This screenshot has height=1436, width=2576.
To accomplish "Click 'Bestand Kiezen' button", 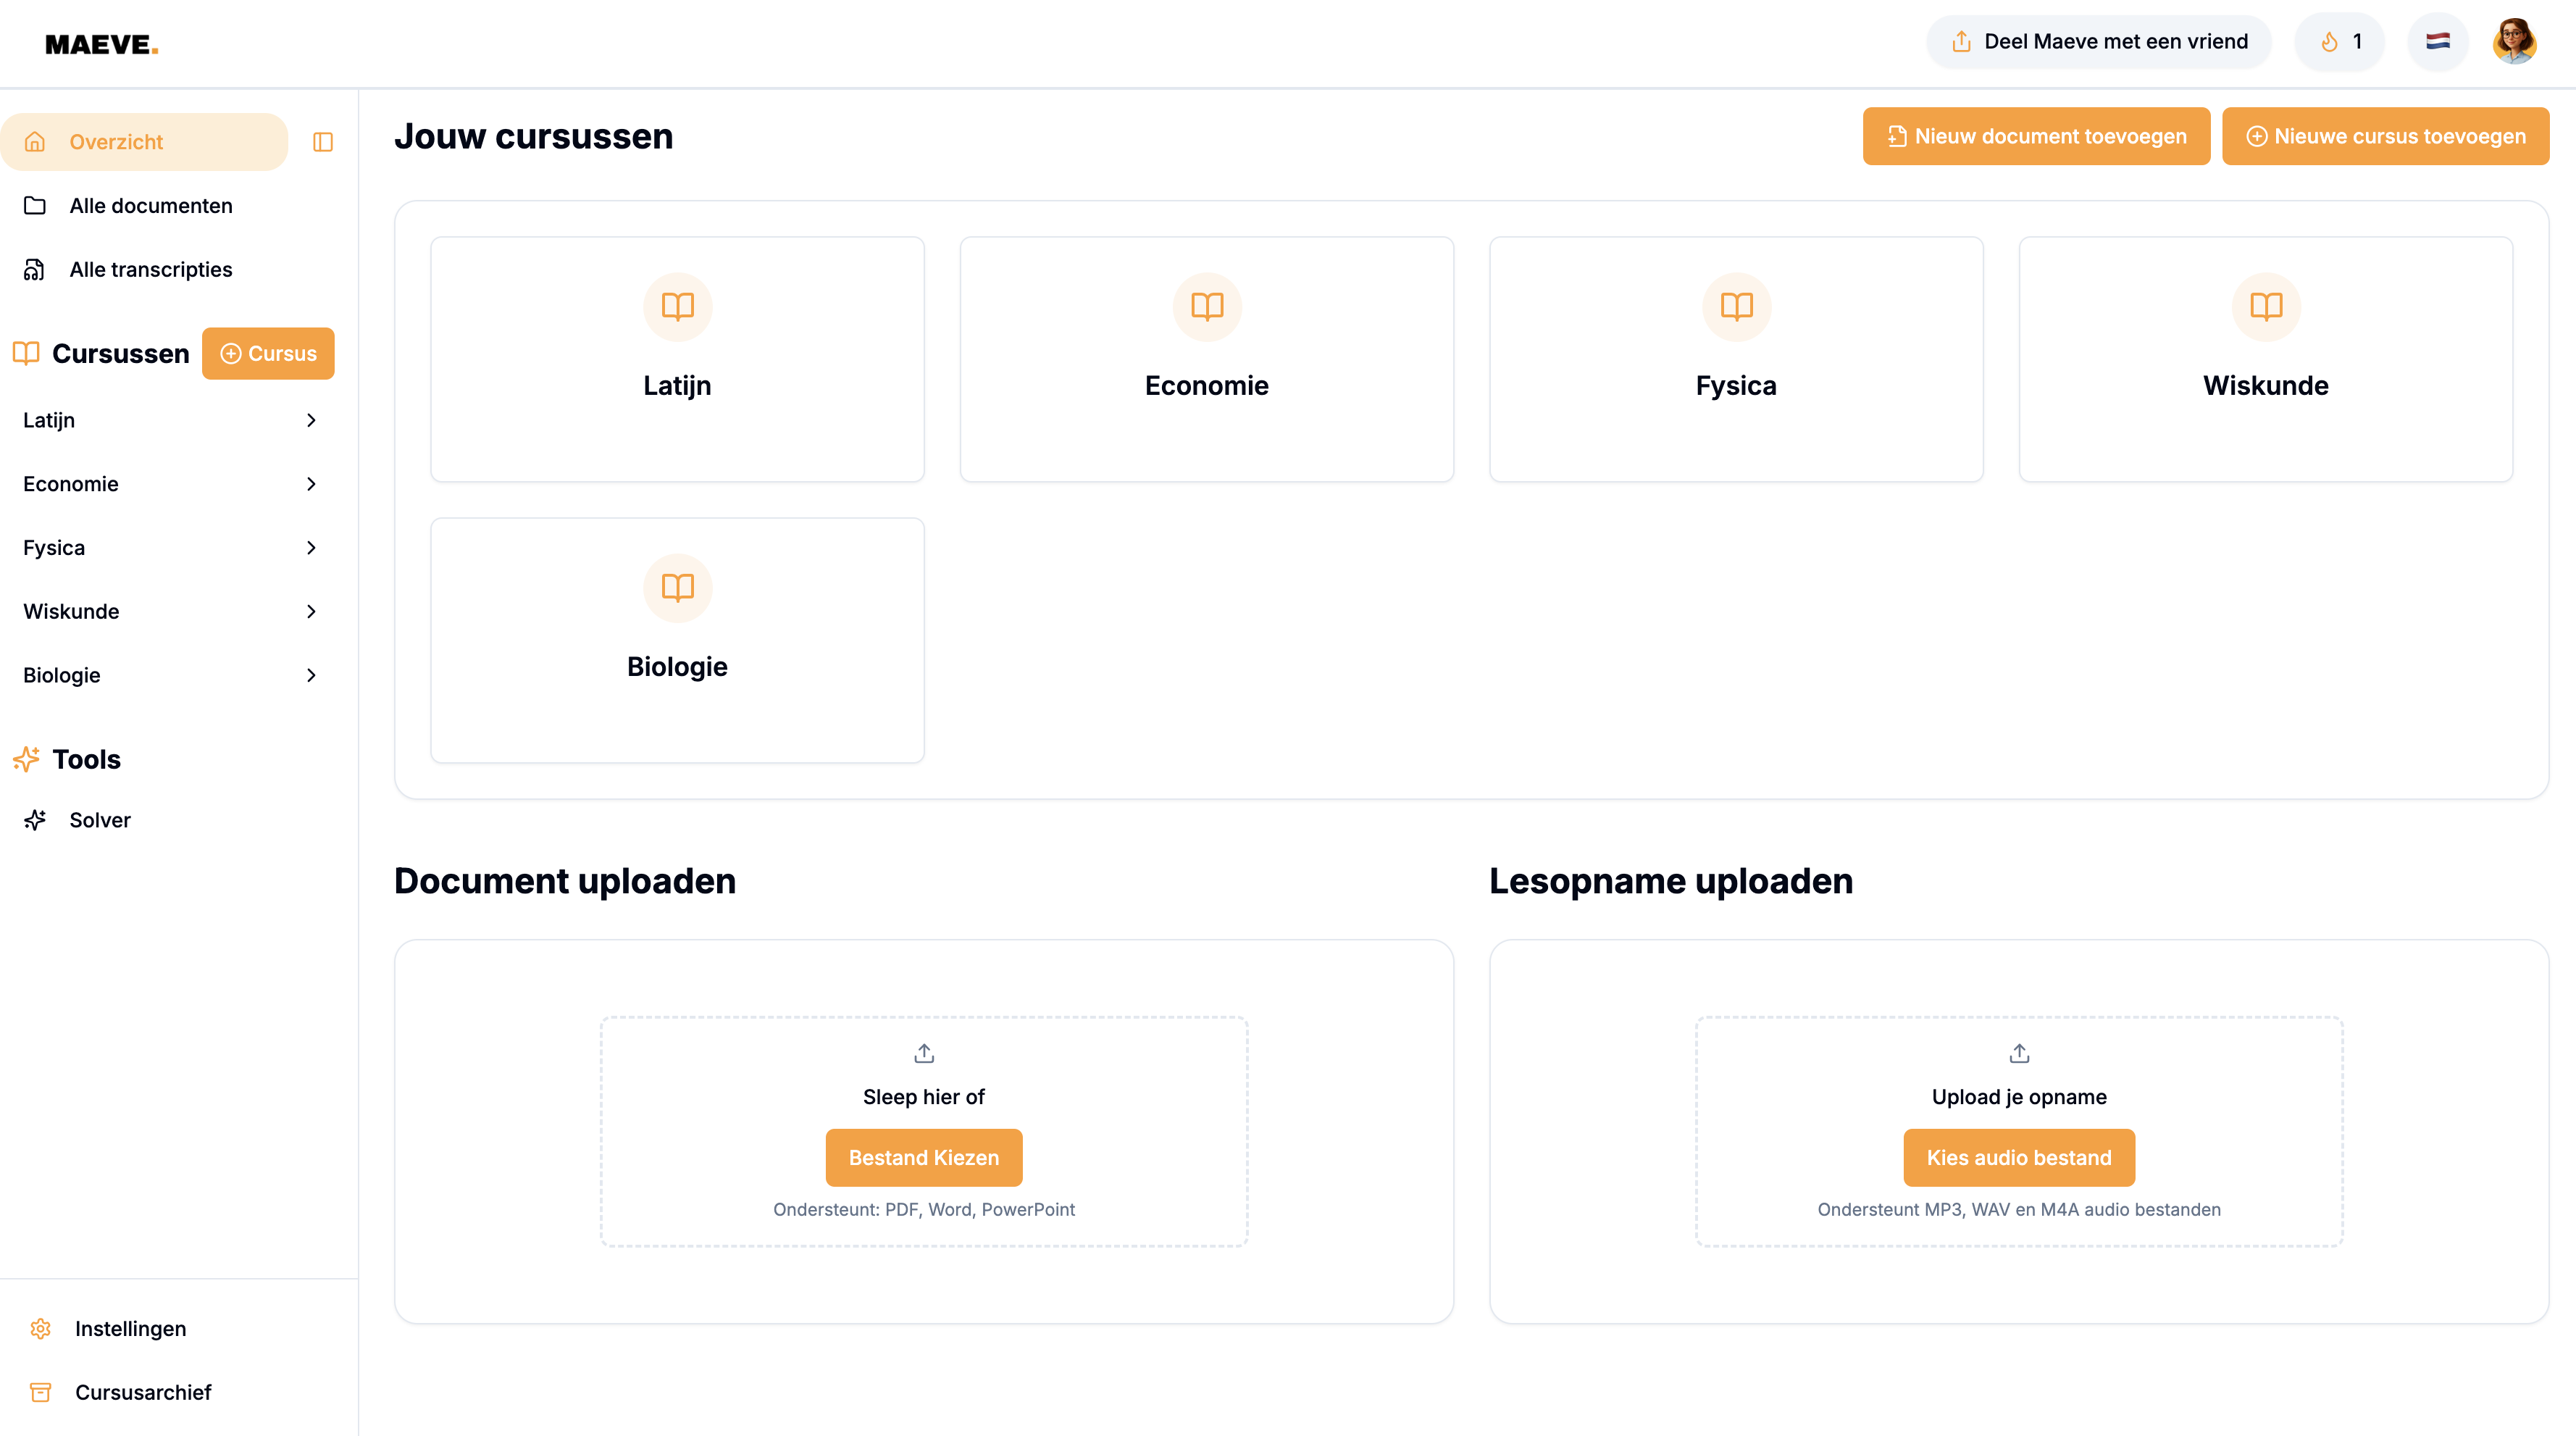I will [924, 1157].
